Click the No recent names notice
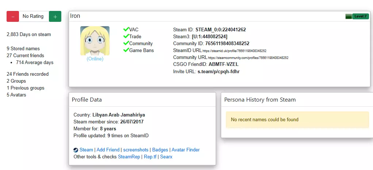The width and height of the screenshot is (373, 170). [297, 120]
